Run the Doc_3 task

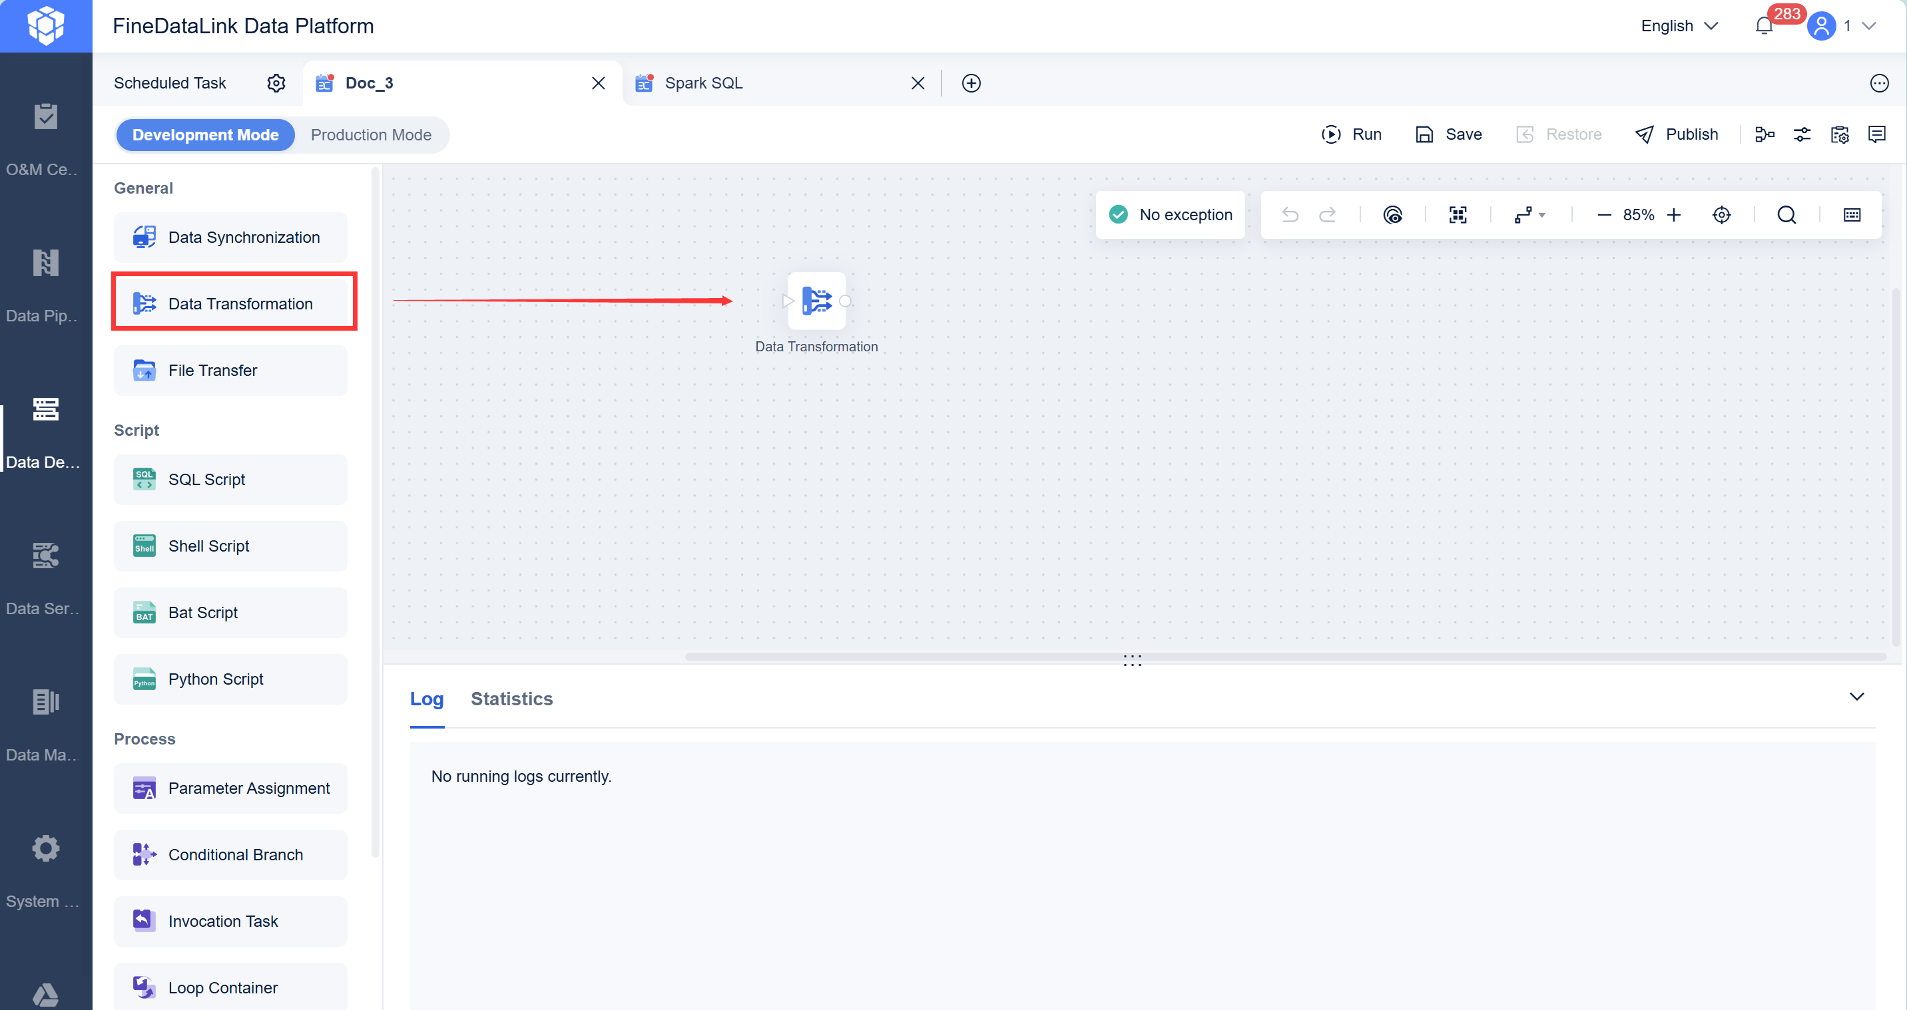tap(1350, 134)
